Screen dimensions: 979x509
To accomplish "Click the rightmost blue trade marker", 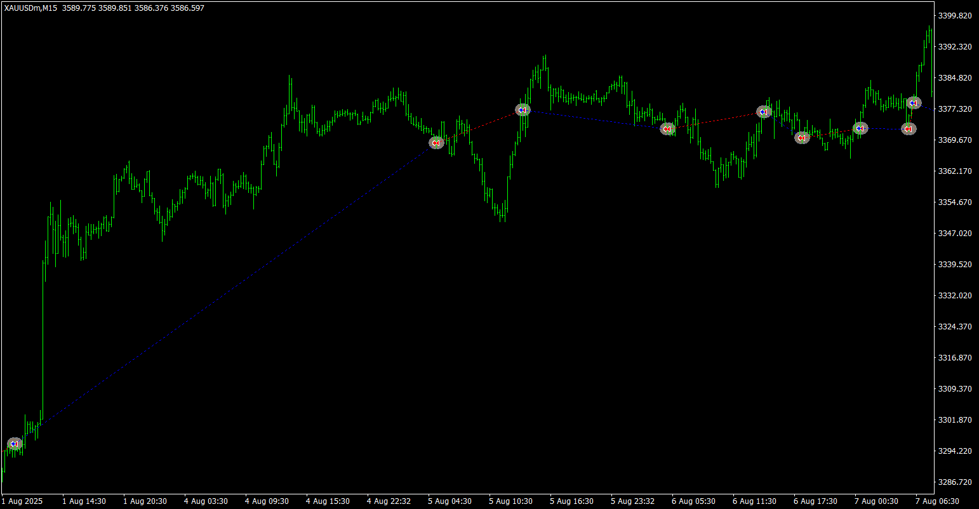I will tap(914, 103).
